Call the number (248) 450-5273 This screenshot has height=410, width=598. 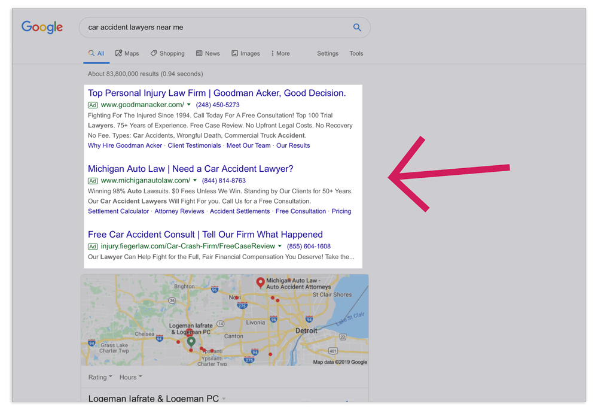coord(218,105)
